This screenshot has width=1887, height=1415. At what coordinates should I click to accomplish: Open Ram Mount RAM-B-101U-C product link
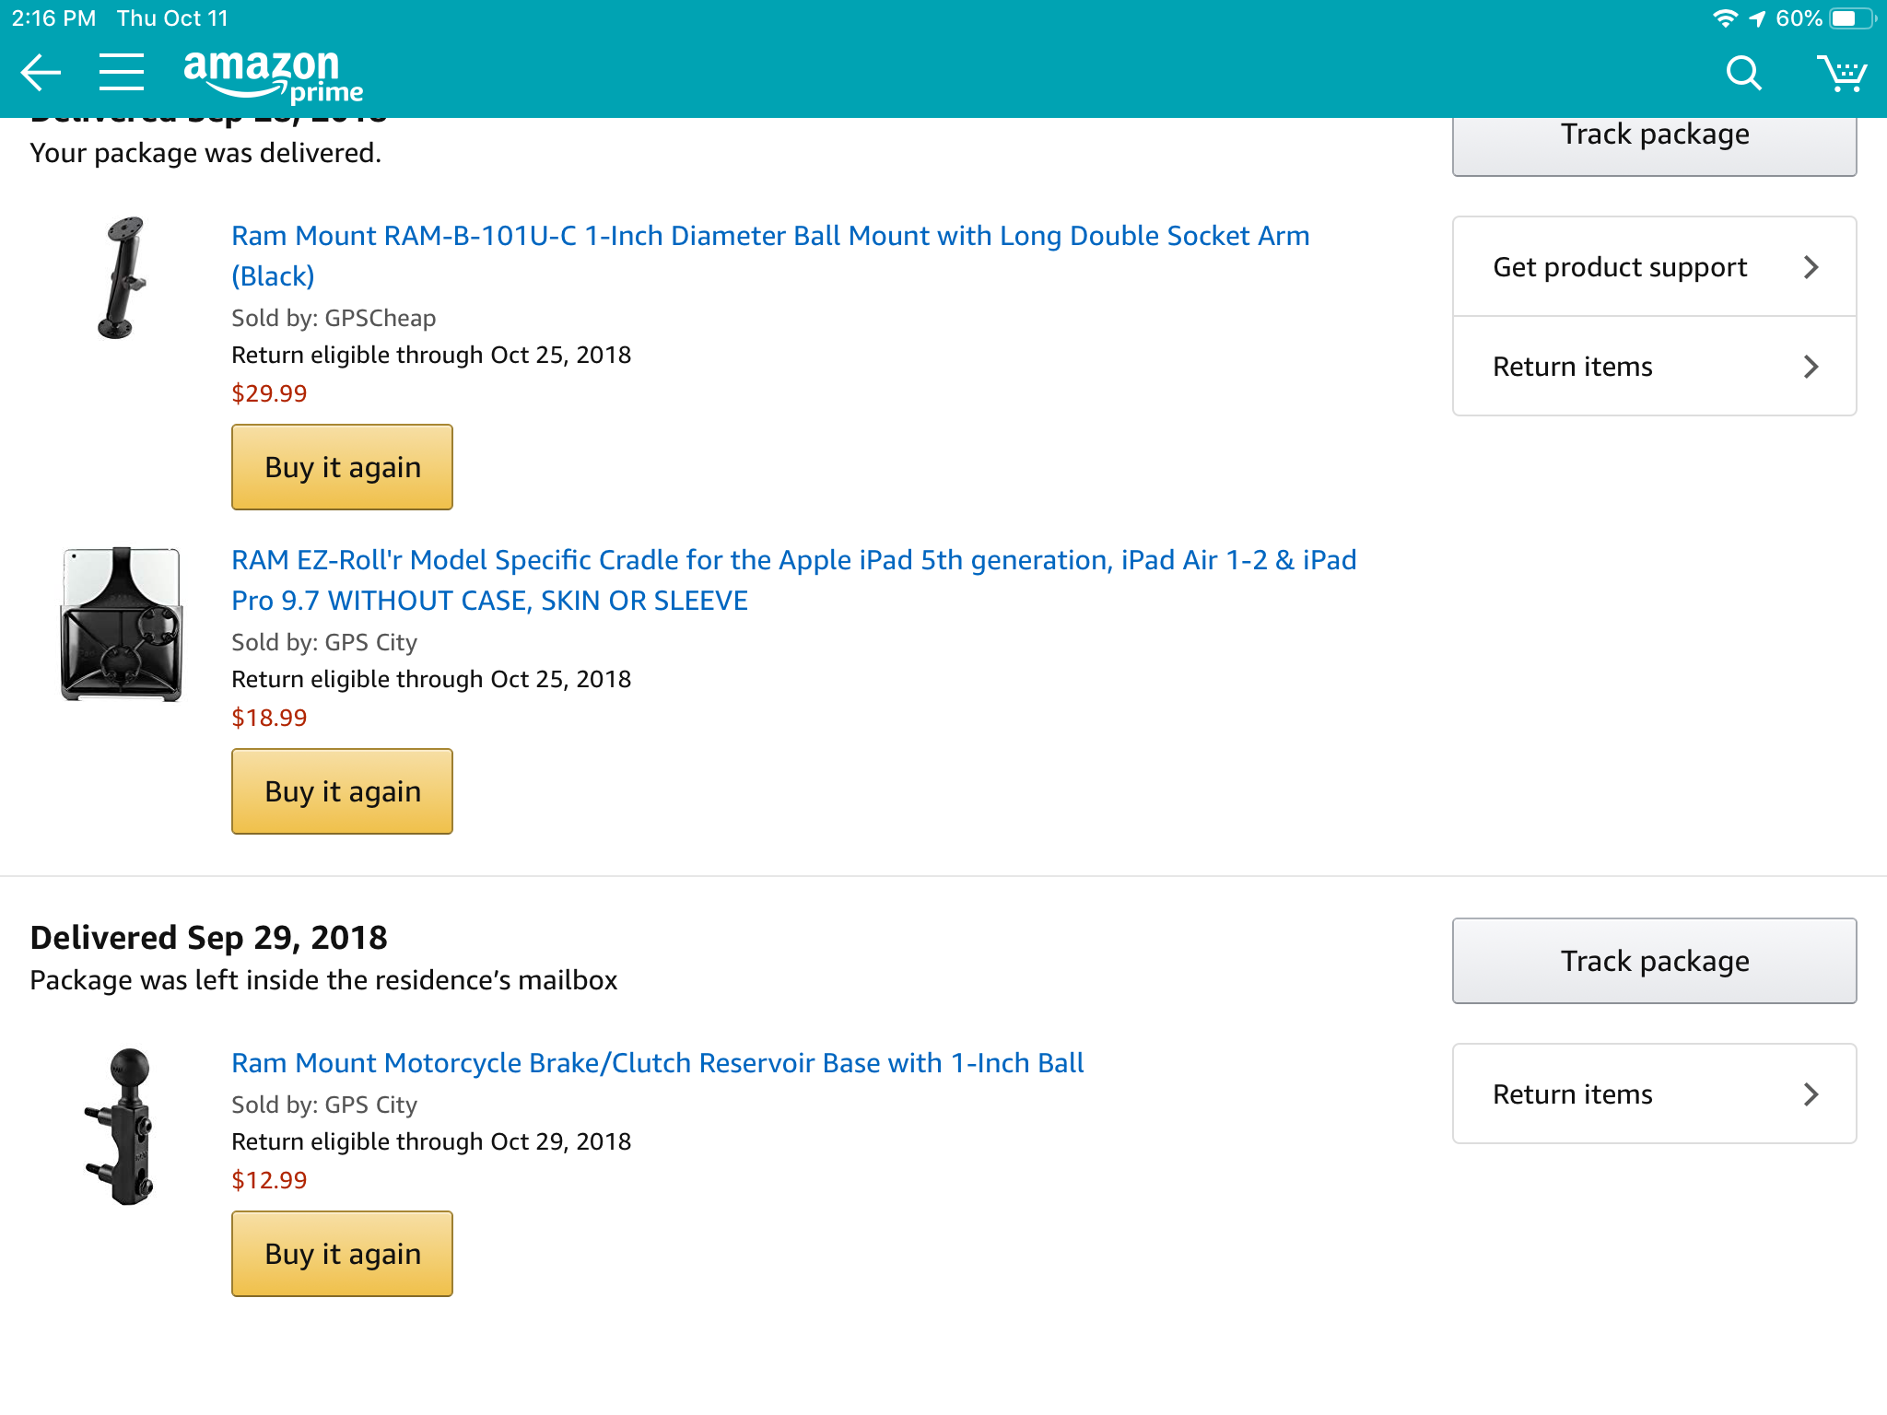[770, 255]
